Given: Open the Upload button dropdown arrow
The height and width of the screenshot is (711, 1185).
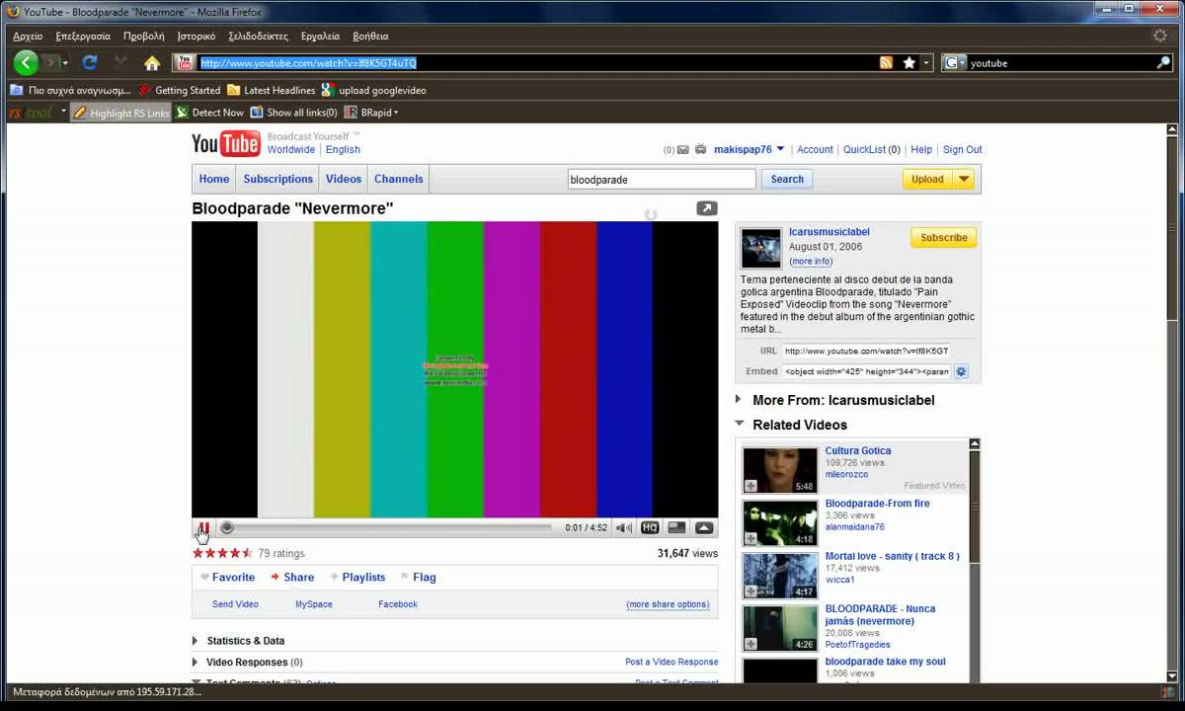Looking at the screenshot, I should [x=964, y=179].
